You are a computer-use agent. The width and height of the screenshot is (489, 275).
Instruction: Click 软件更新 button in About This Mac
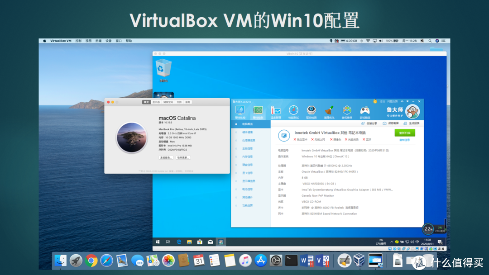coord(183,157)
